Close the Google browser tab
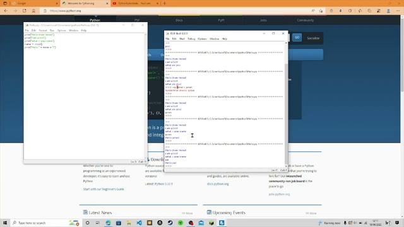This screenshot has height=227, width=404. tap(57, 3)
